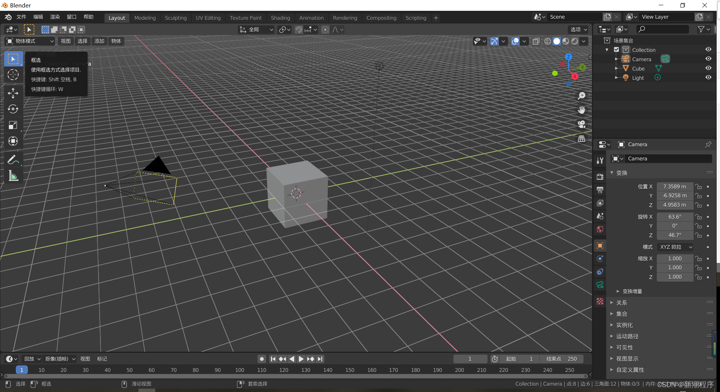720x392 pixels.
Task: Toggle X-ray display mode
Action: point(536,41)
